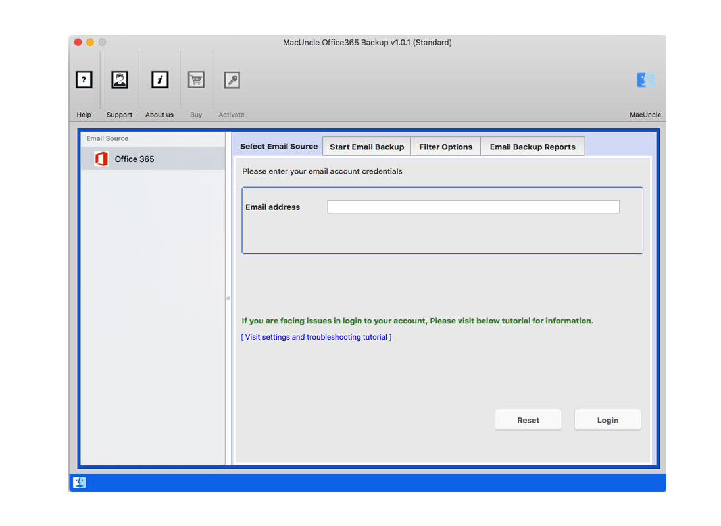Image resolution: width=721 pixels, height=526 pixels.
Task: Switch to the Start Email Backup tab
Action: click(x=366, y=146)
